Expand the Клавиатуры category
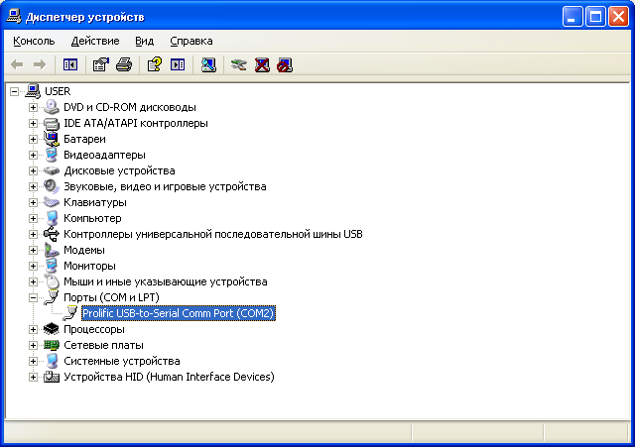 pos(33,202)
